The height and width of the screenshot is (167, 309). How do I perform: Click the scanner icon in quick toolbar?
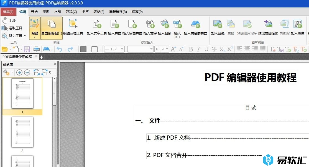pos(46,49)
